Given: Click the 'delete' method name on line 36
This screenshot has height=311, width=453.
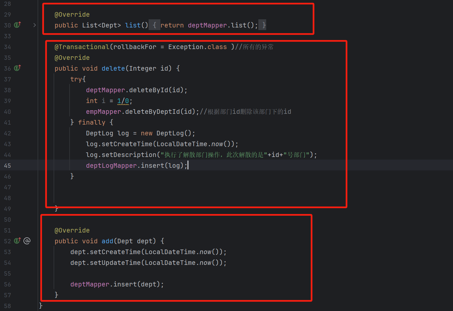Looking at the screenshot, I should coord(113,68).
